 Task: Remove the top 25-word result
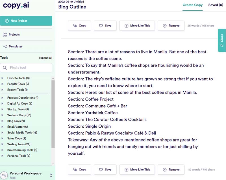(171, 26)
